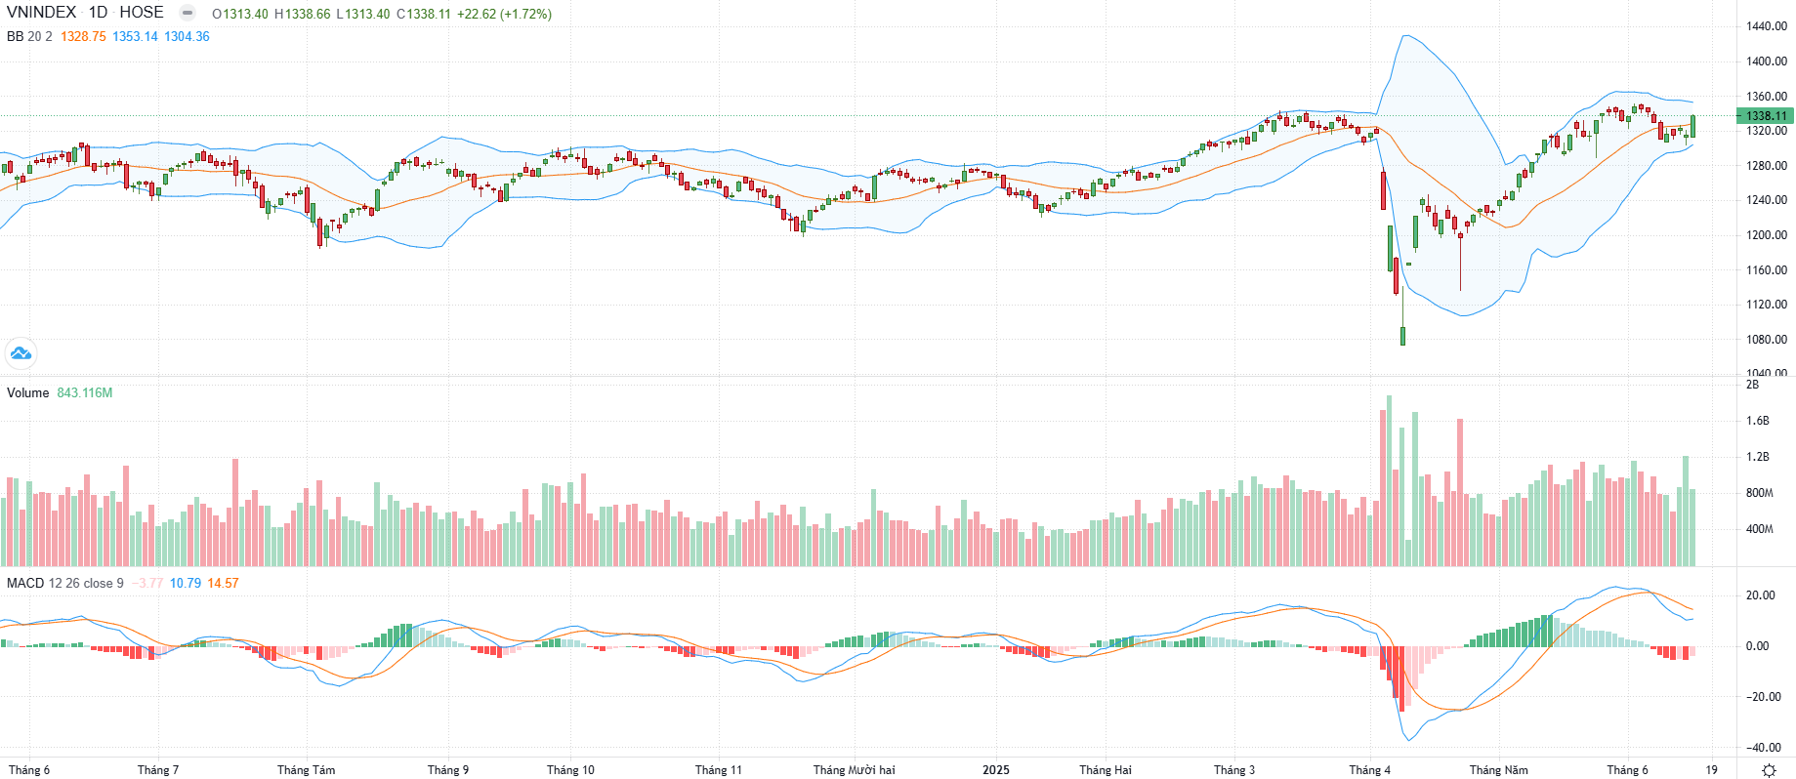Click the 0.00 MACD axis label
The image size is (1796, 779).
pos(1758,646)
